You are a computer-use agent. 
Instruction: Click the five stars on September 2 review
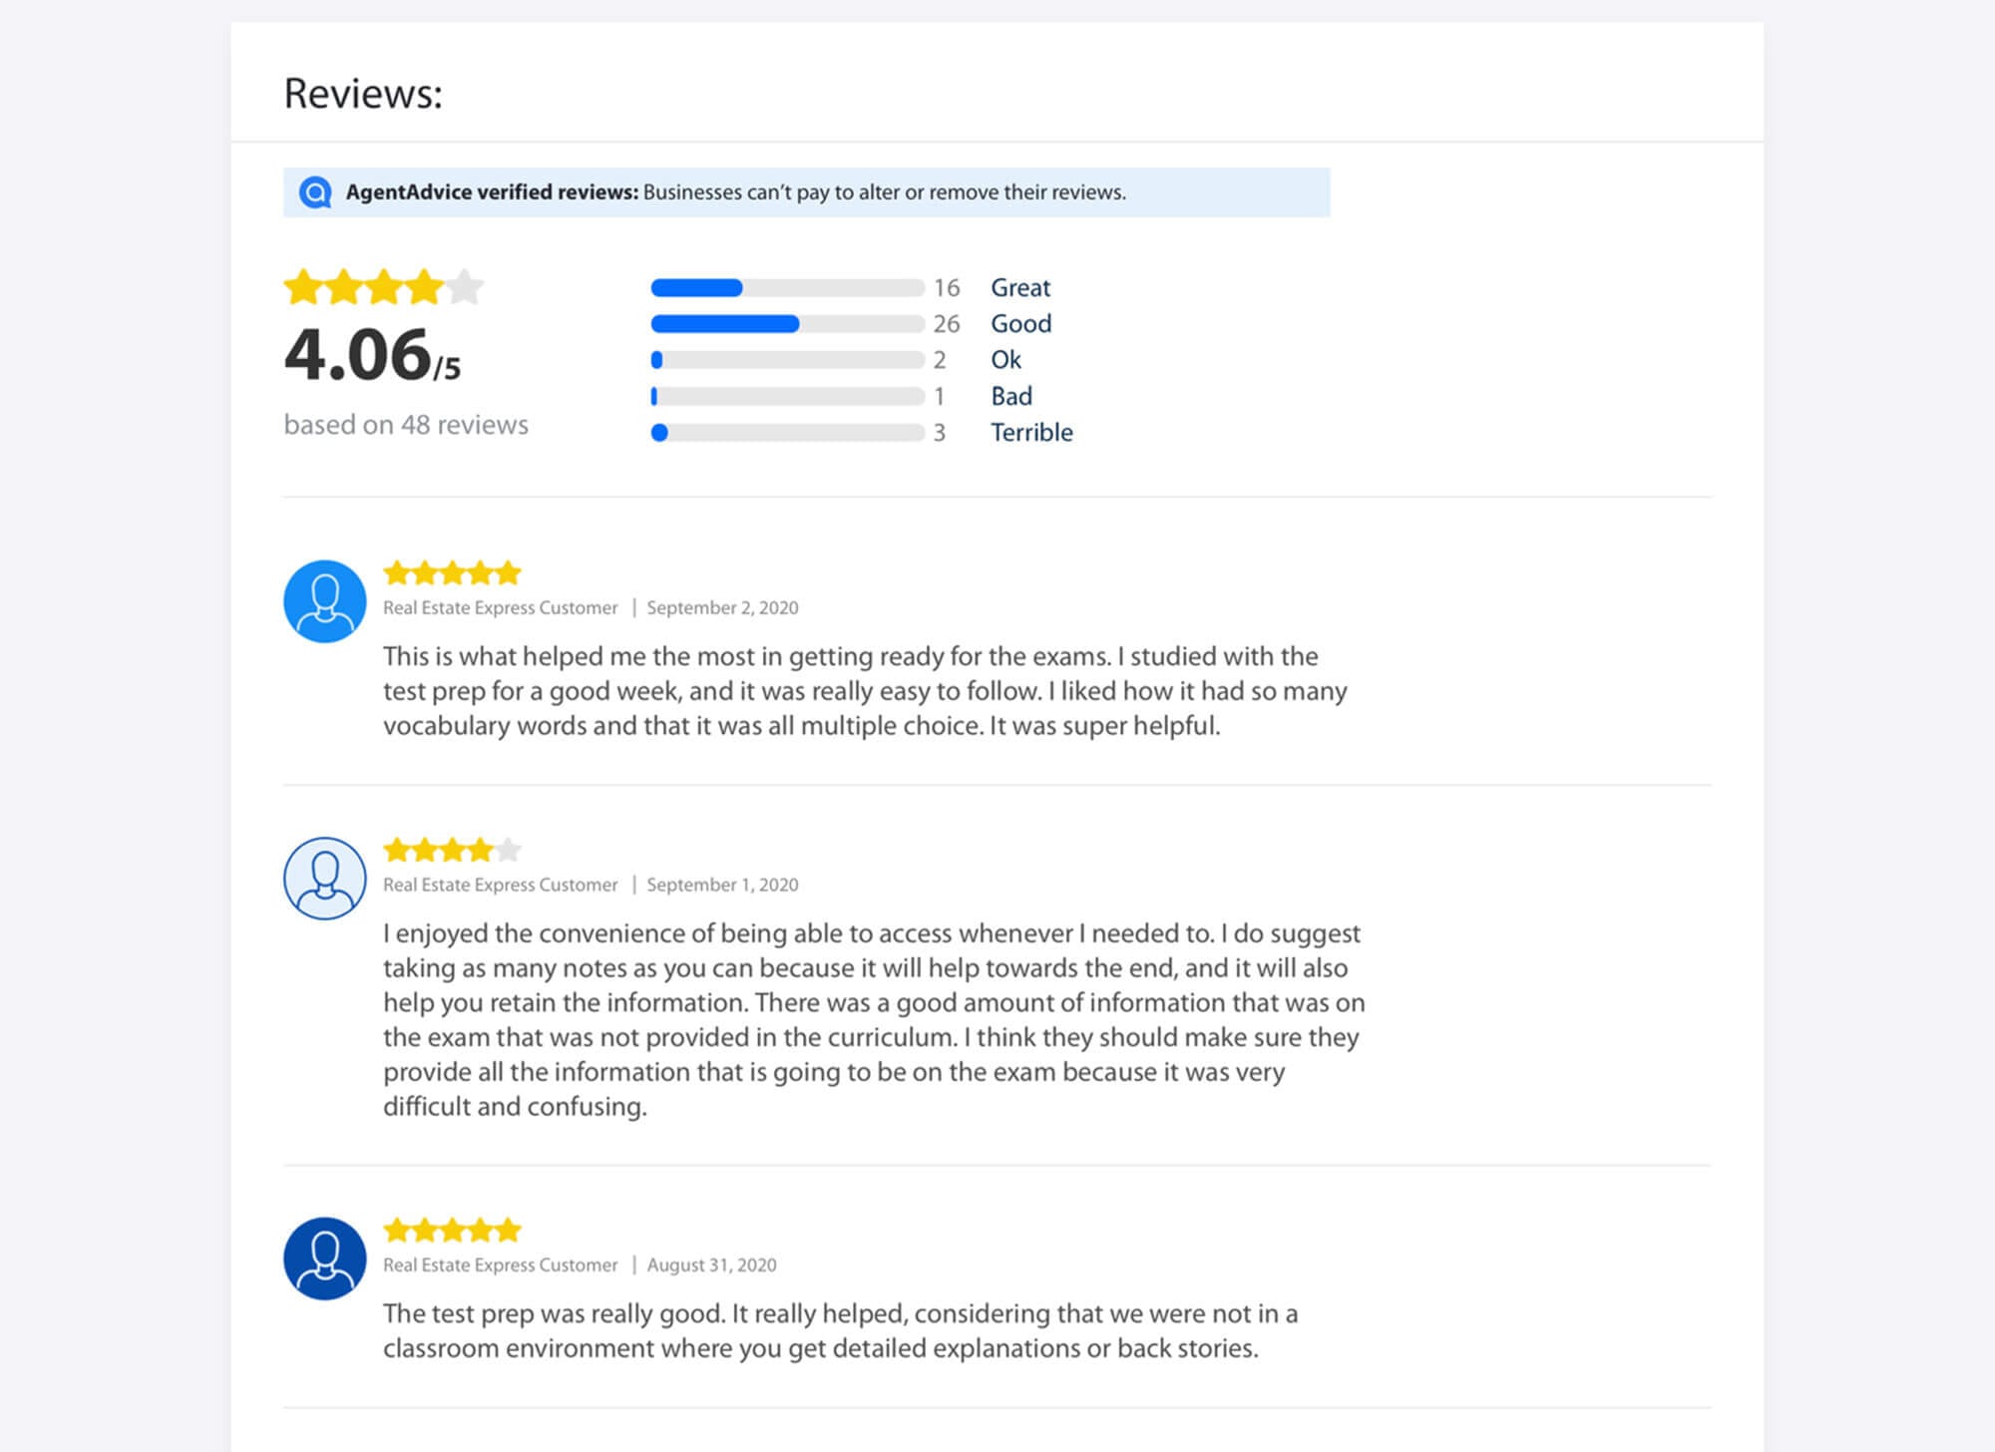pyautogui.click(x=453, y=573)
